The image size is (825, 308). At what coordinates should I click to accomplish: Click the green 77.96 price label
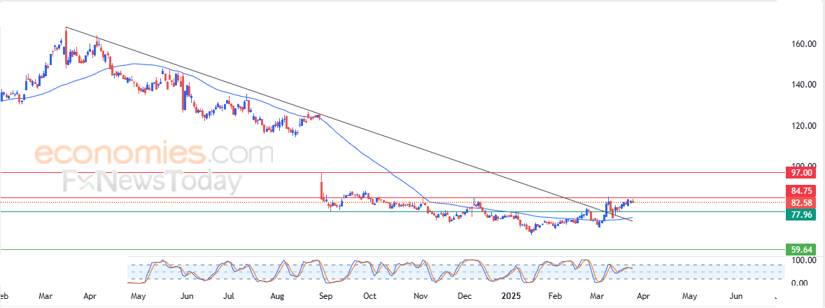(x=799, y=214)
